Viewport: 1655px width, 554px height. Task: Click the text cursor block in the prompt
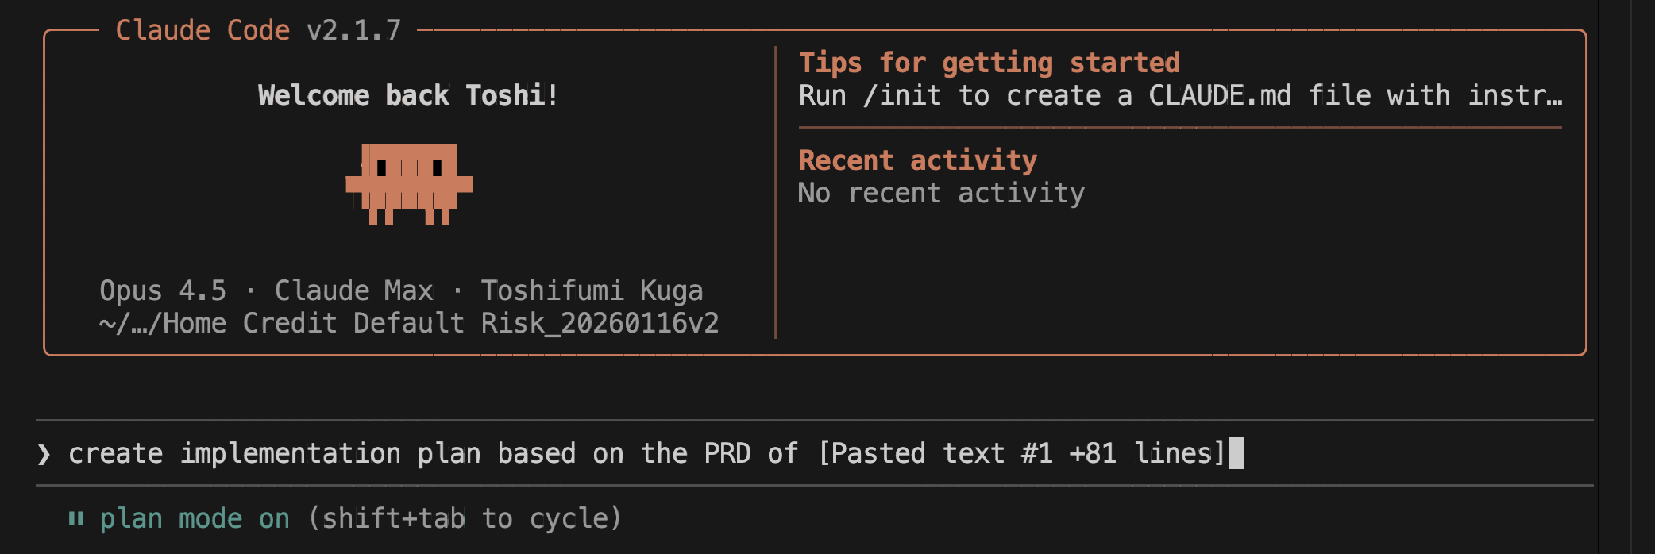tap(1236, 453)
